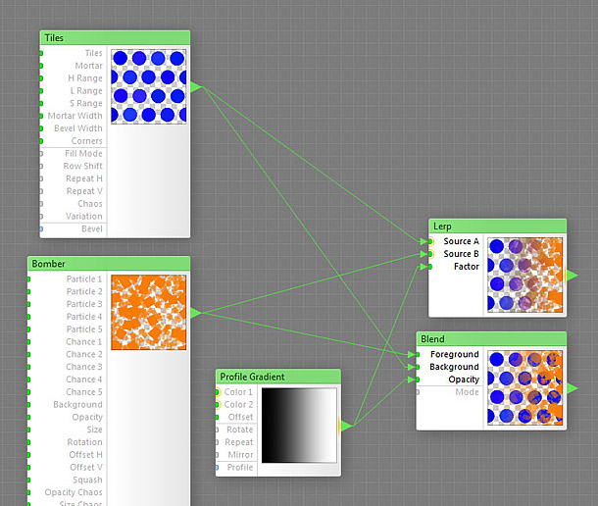598x506 pixels.
Task: Click the Tiles blue circles preview thumbnail
Action: pos(148,86)
